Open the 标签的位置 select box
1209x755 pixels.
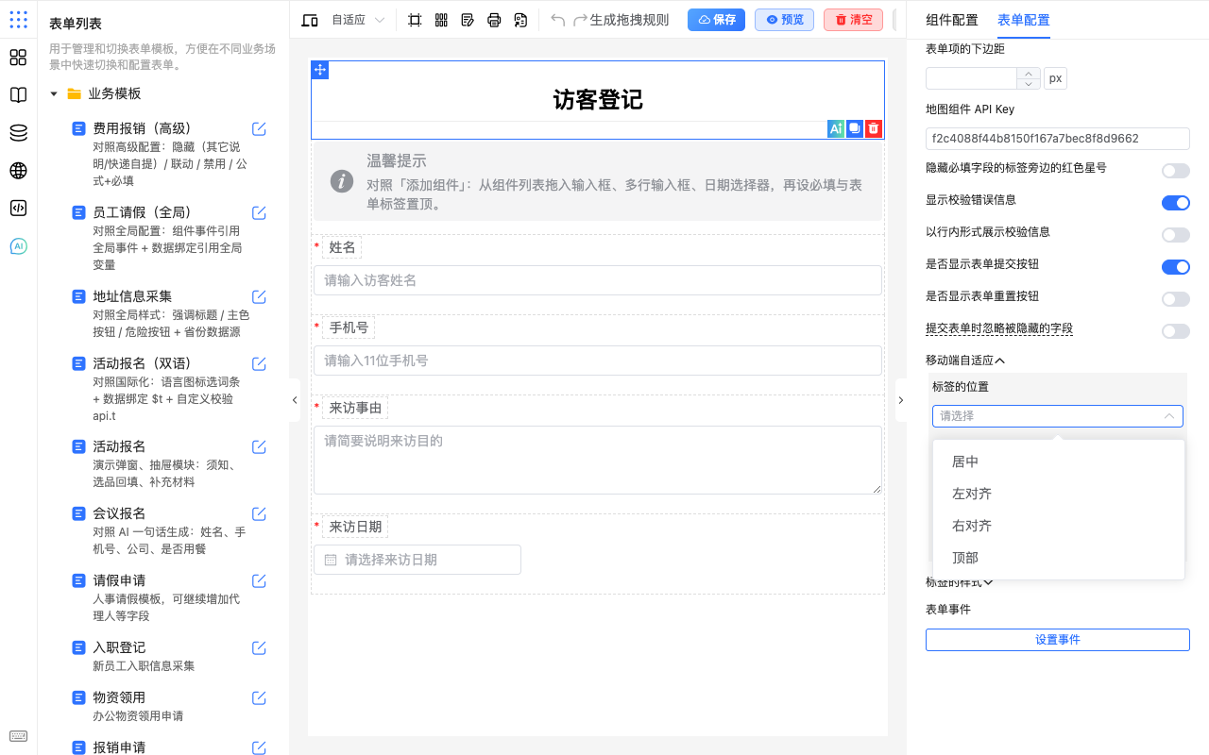[x=1058, y=416]
